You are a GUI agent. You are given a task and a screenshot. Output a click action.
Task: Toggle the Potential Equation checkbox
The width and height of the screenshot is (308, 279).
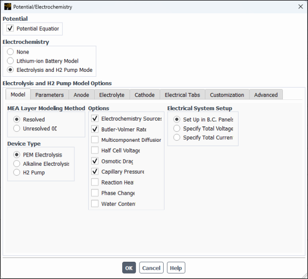(10, 28)
